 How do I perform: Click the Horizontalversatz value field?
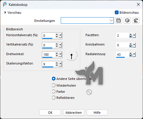coord(49,36)
